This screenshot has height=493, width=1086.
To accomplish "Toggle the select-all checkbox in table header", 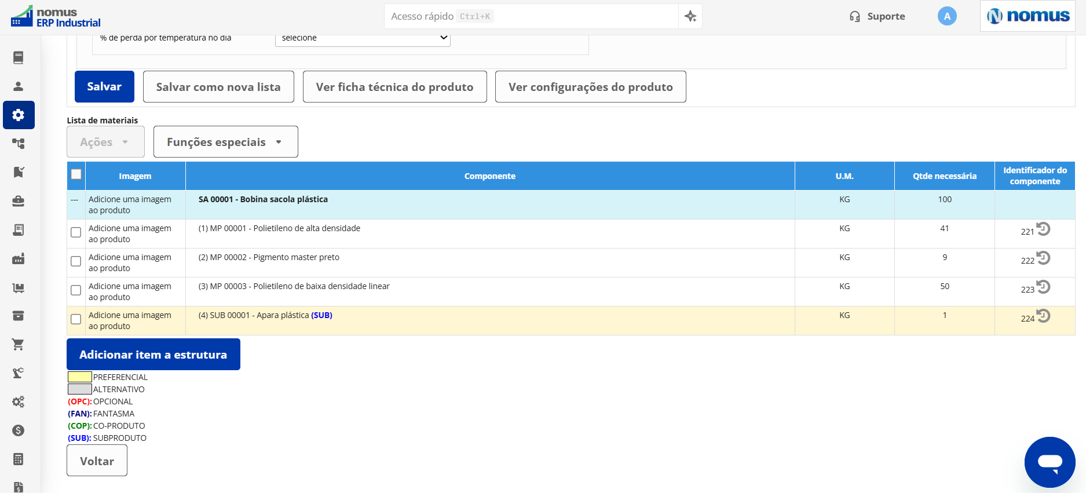I will tap(76, 174).
